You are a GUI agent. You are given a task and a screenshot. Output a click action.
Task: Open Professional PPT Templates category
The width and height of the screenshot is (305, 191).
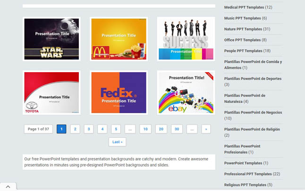[248, 174]
